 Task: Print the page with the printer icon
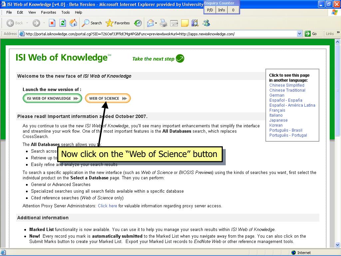click(x=163, y=23)
